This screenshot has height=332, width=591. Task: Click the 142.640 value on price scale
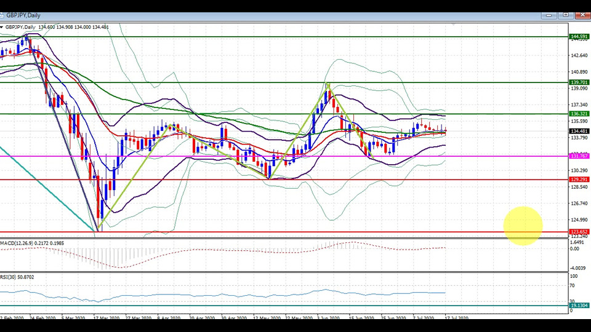(579, 55)
